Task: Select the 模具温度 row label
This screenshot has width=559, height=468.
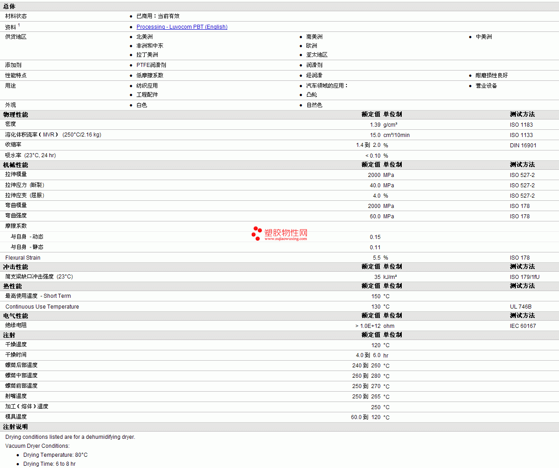Action: 16,417
